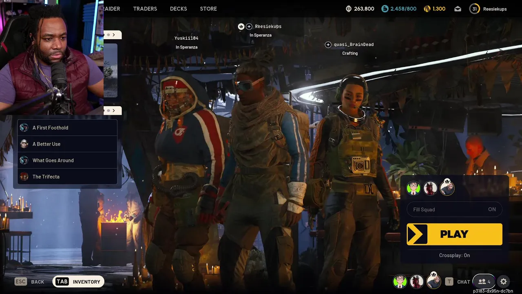Select the hooded character in striped jacket
The image size is (522, 294).
186,176
